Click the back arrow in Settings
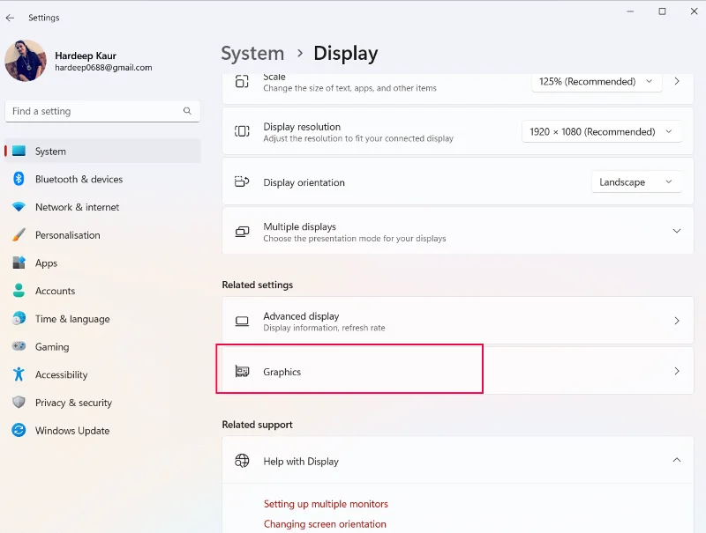 (10, 18)
